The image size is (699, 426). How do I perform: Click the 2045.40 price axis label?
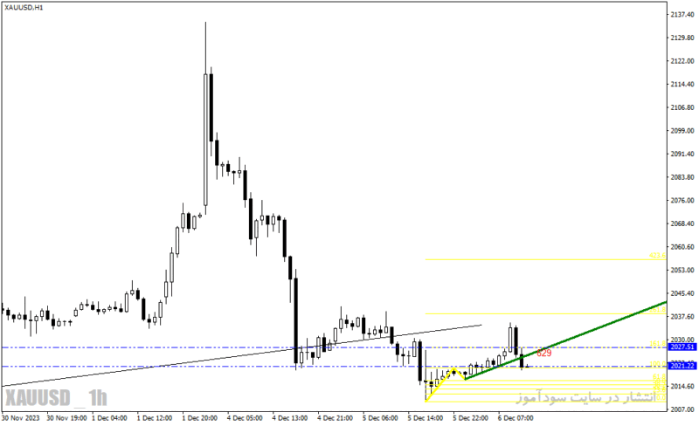pos(682,293)
